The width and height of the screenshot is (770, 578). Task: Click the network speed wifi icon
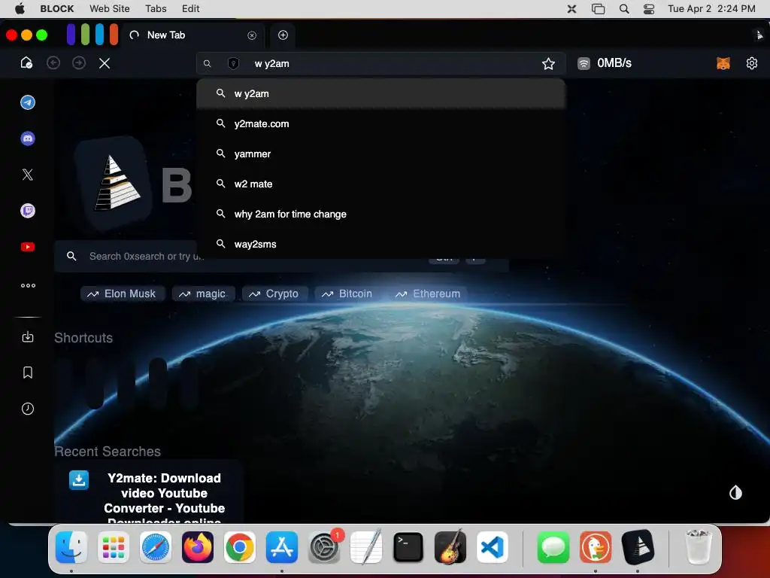(584, 63)
